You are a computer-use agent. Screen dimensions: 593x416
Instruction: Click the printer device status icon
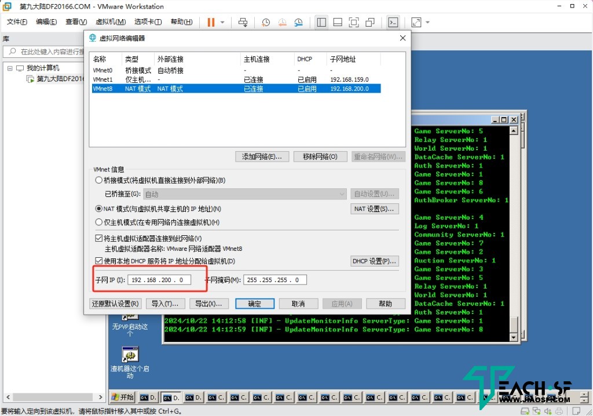tap(559, 411)
